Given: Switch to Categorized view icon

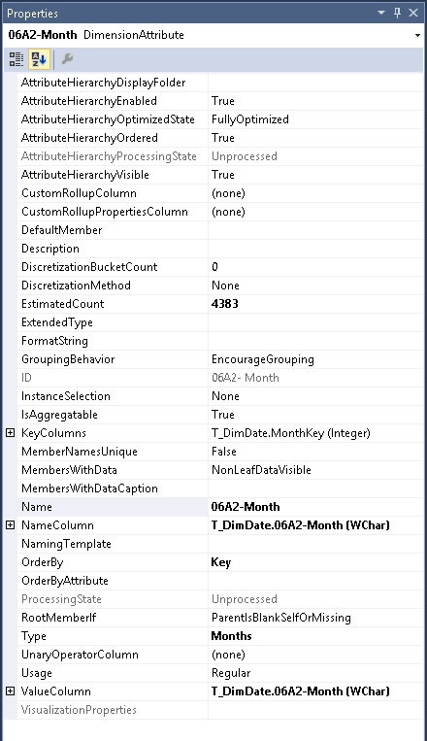Looking at the screenshot, I should pyautogui.click(x=16, y=59).
